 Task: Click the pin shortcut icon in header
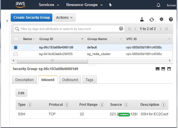[x=110, y=5]
